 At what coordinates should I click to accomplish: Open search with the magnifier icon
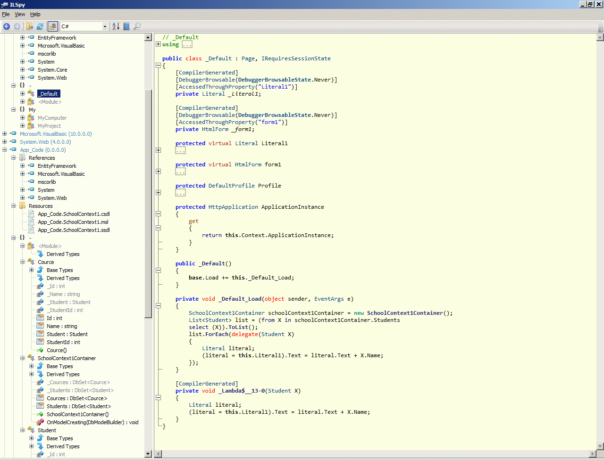[137, 26]
